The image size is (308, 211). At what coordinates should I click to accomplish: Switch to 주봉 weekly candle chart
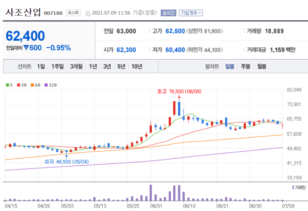(x=246, y=67)
